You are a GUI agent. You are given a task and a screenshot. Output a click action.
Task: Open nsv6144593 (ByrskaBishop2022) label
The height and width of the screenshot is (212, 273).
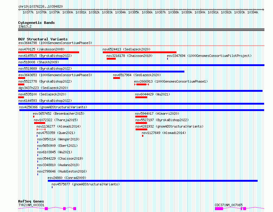coord(45,101)
